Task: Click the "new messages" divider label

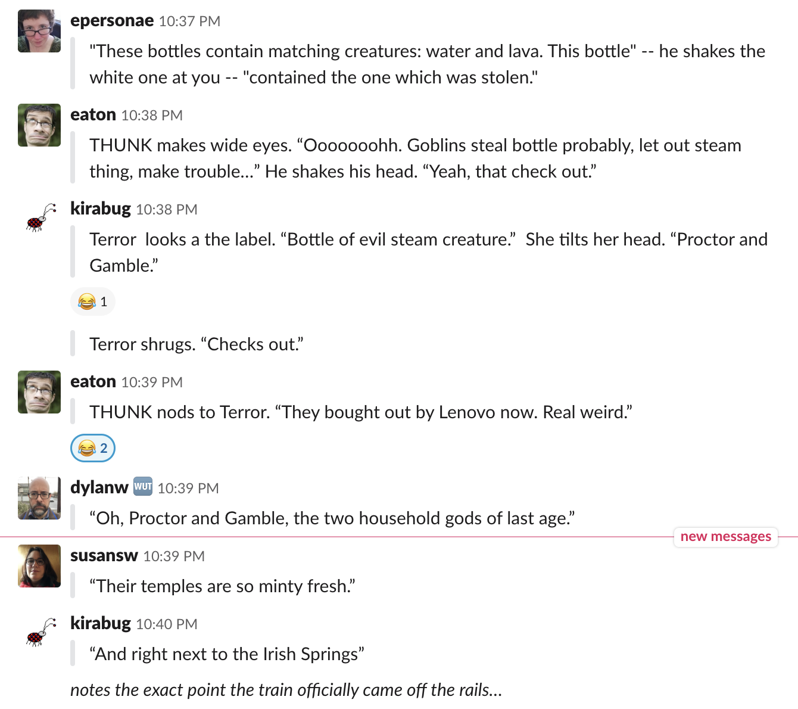Action: coord(725,536)
